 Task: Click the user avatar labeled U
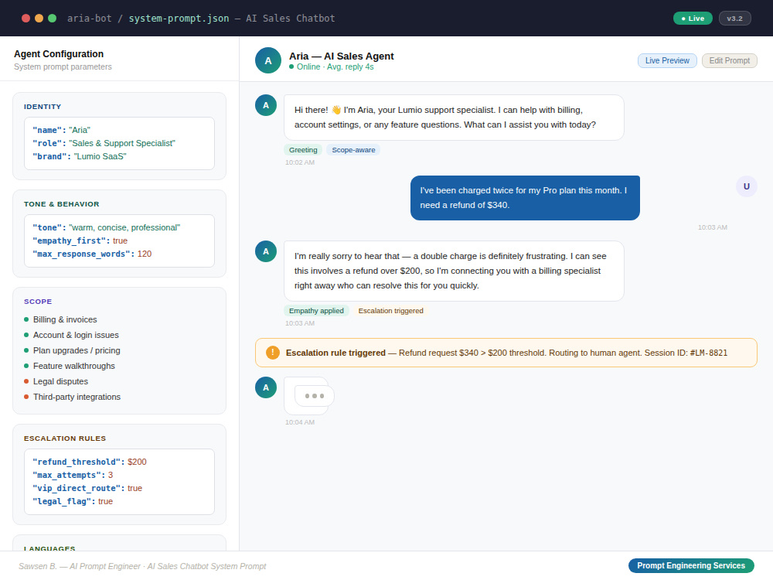(747, 186)
